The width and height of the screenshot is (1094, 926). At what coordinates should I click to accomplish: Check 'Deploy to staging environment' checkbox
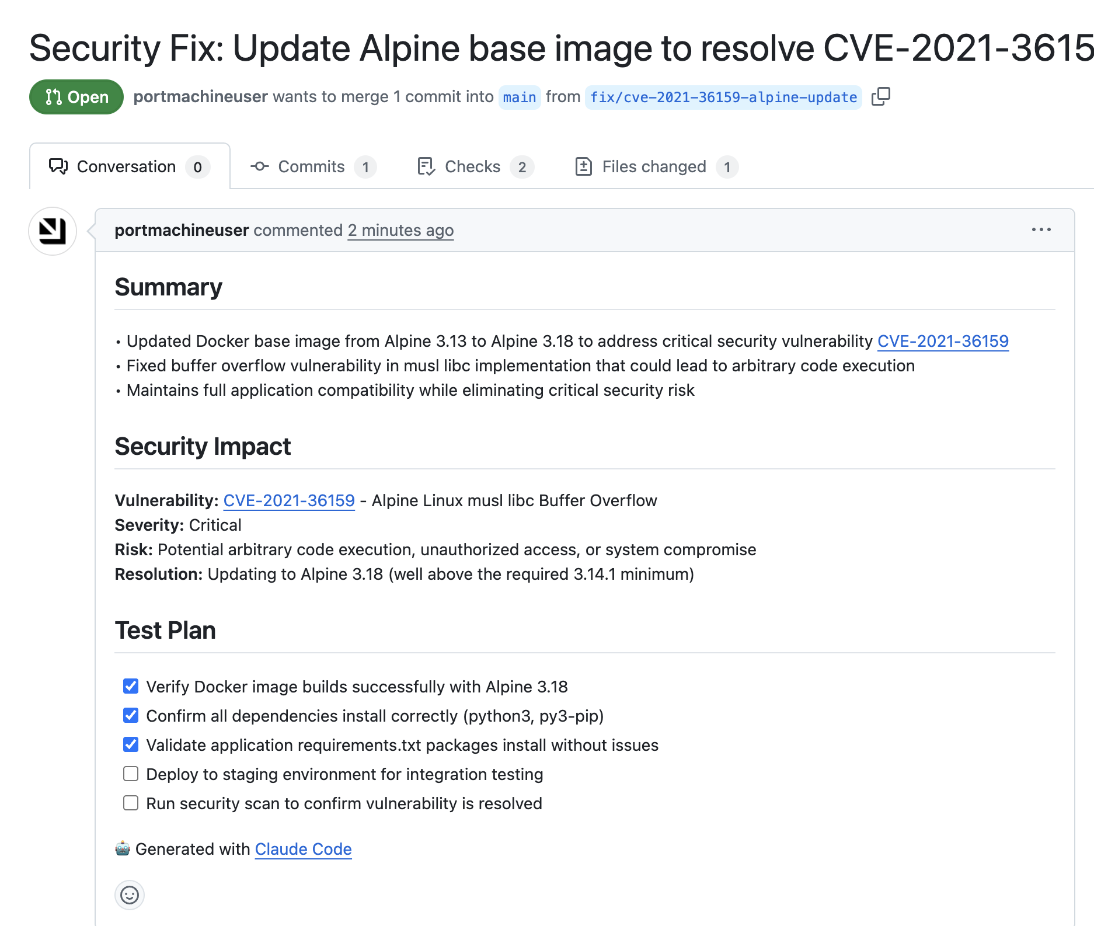pyautogui.click(x=131, y=774)
